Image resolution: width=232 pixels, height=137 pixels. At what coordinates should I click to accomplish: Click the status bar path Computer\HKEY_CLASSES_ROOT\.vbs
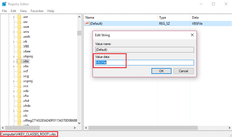click(28, 134)
